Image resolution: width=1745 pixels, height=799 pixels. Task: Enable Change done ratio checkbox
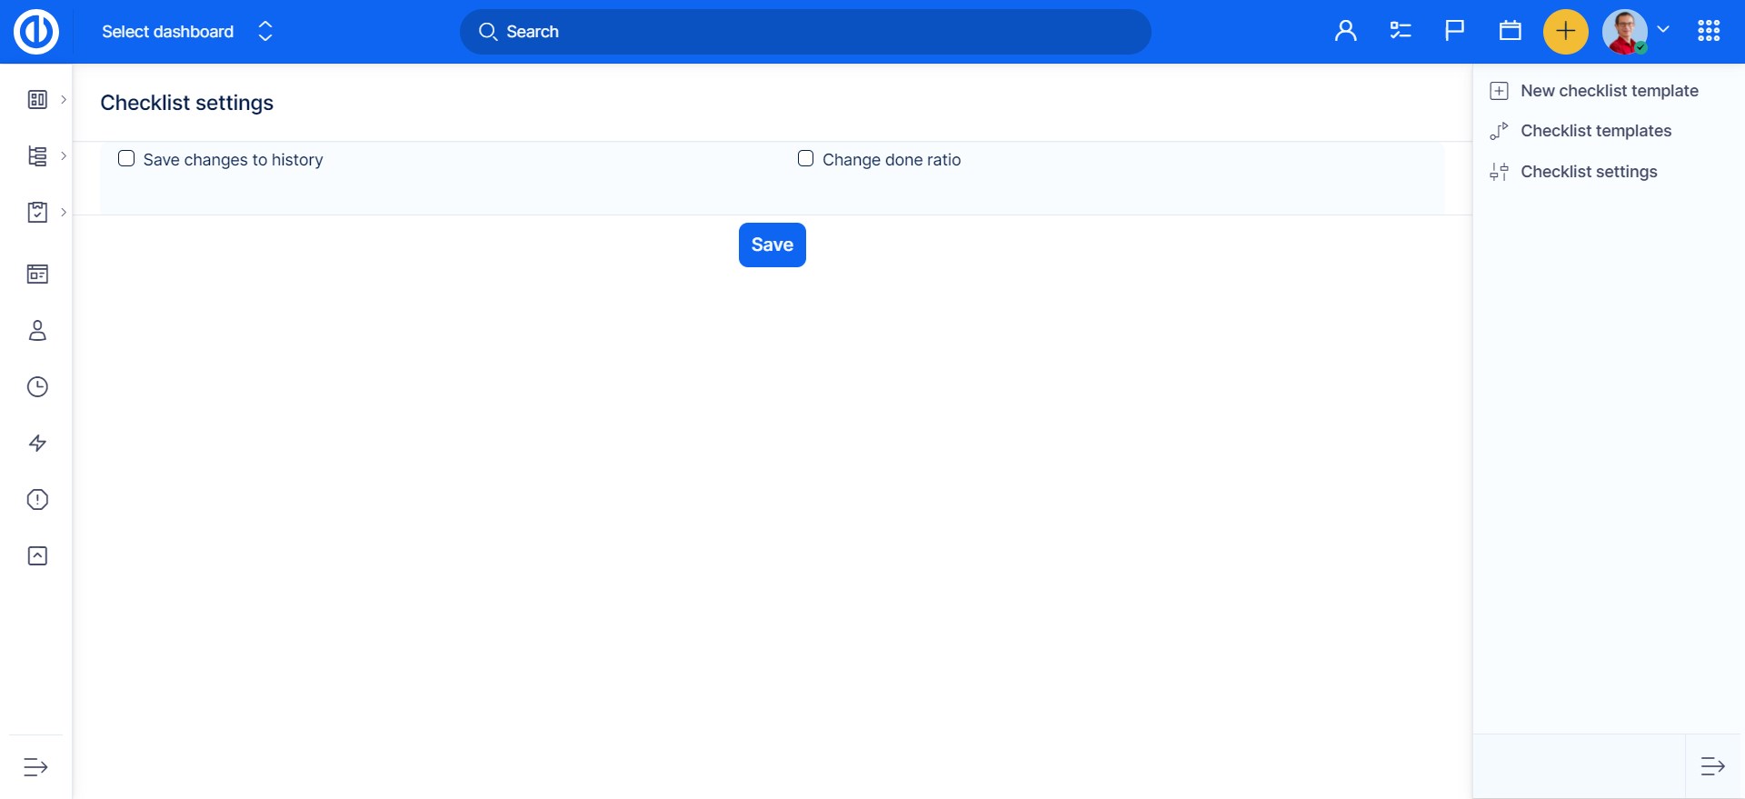[805, 159]
